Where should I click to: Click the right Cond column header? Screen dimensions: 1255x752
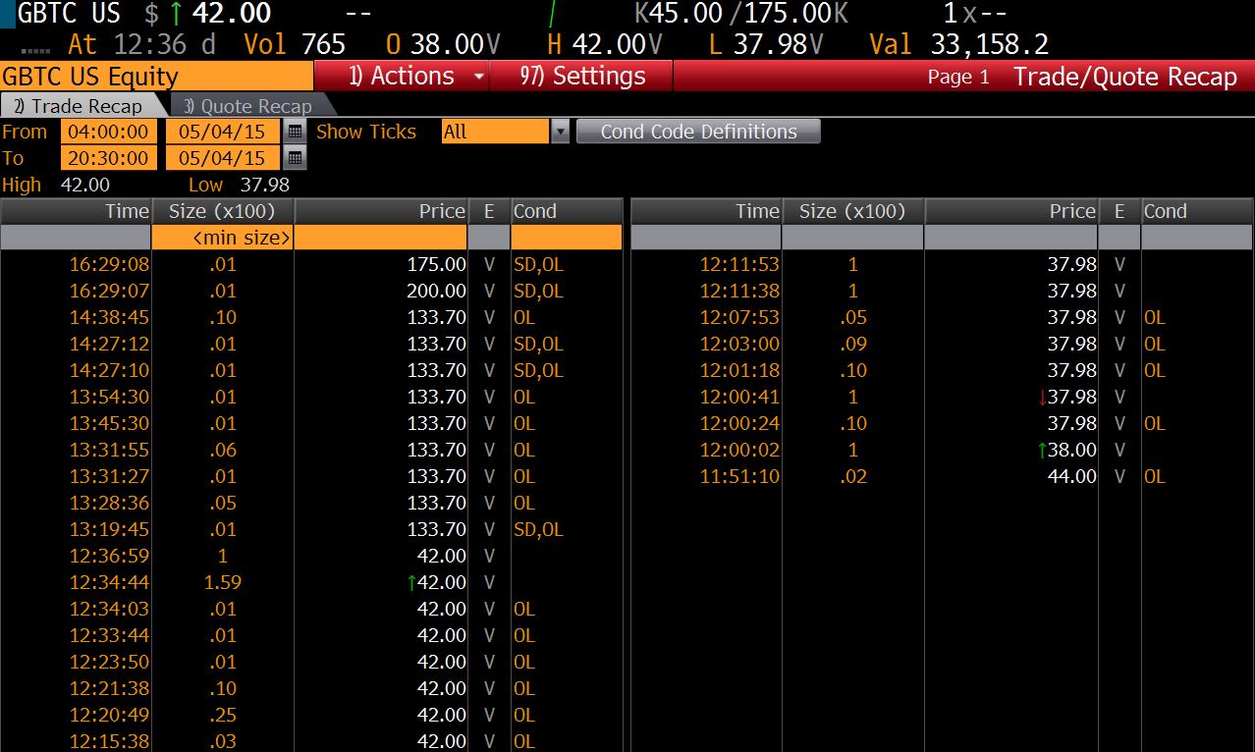click(x=1197, y=211)
